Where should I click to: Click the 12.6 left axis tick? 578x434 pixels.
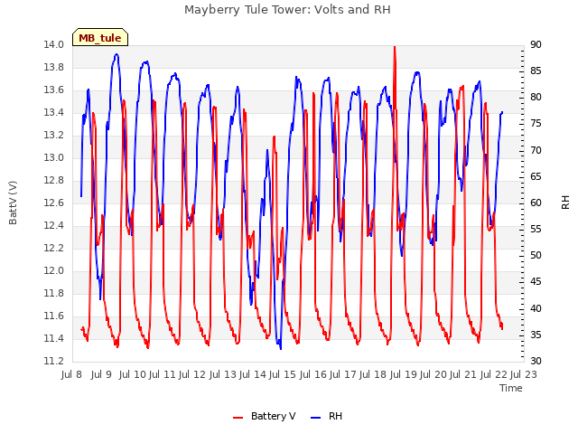click(53, 203)
